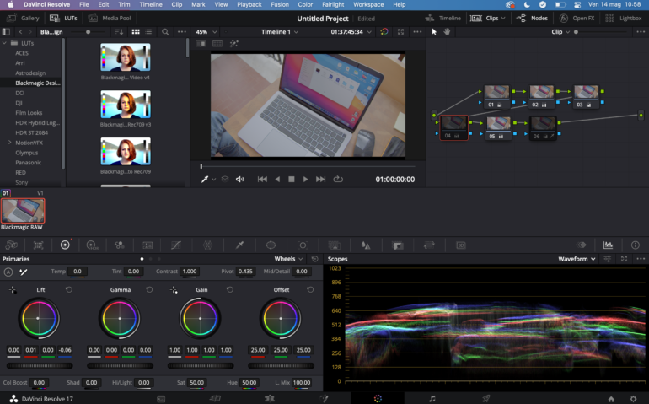Open the viewer zoom 45% dropdown

pyautogui.click(x=206, y=32)
